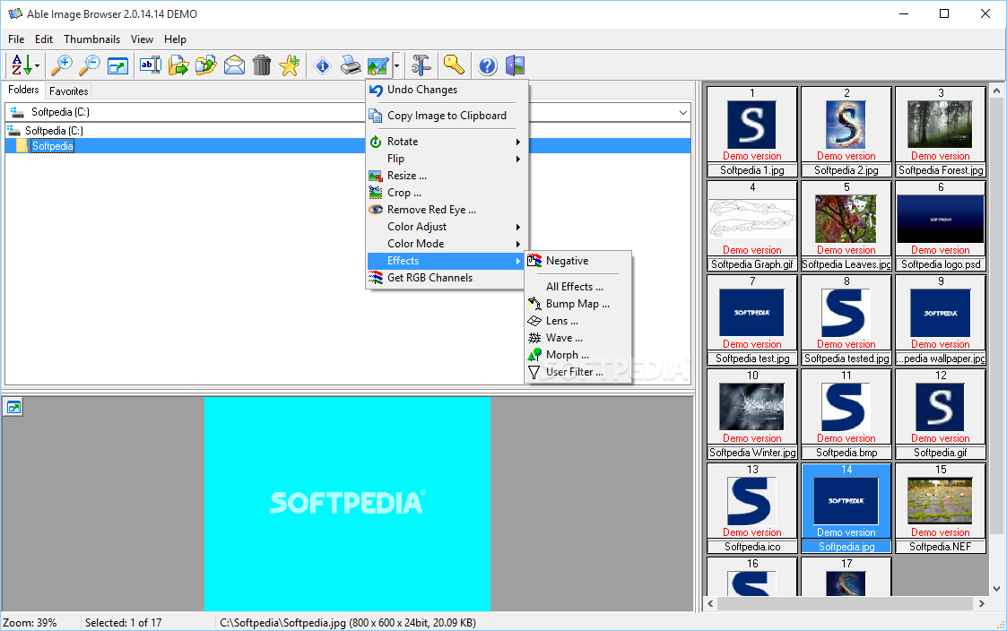The width and height of the screenshot is (1007, 631).
Task: Switch to the Folders tab
Action: pyautogui.click(x=23, y=90)
